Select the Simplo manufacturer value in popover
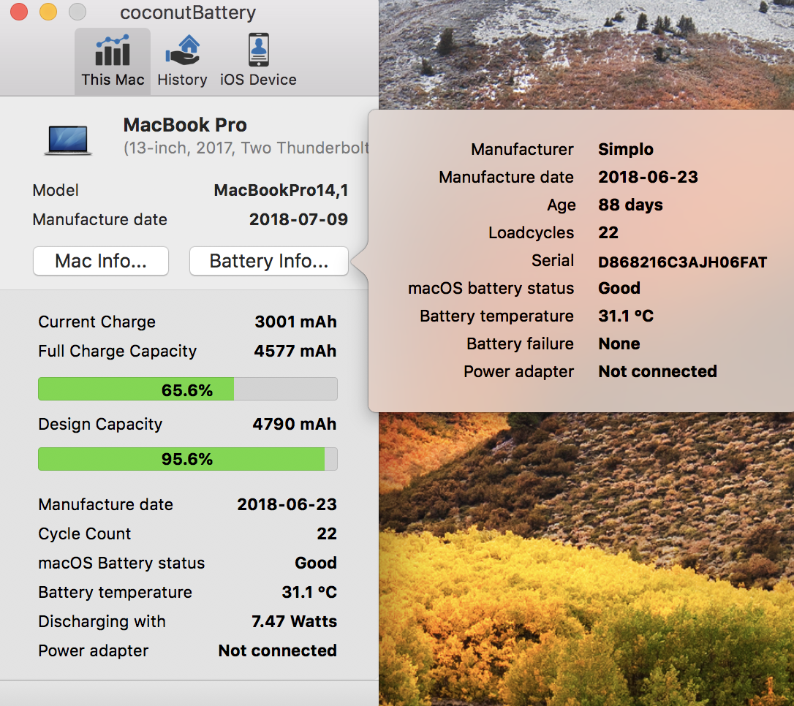Viewport: 794px width, 706px height. [x=626, y=150]
